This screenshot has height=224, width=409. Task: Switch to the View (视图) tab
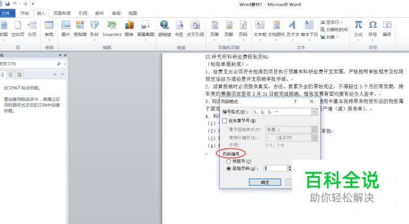pos(132,13)
